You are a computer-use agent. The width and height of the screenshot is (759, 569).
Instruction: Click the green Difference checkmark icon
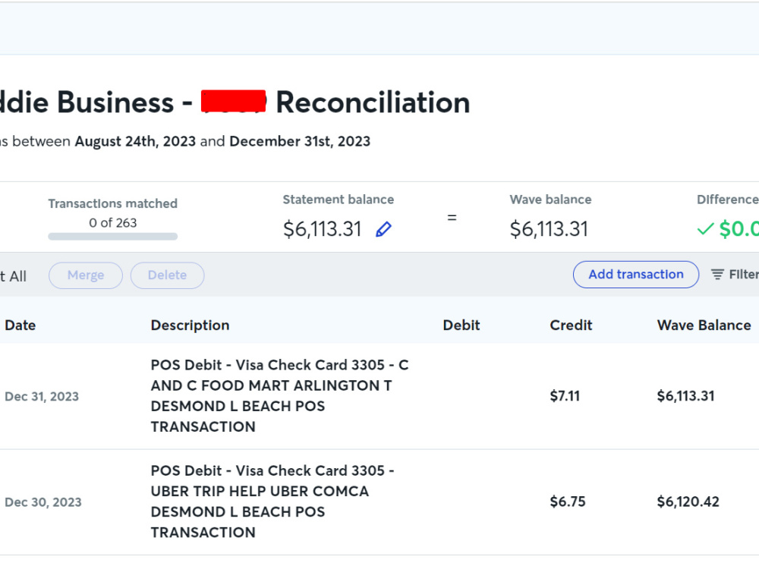(705, 229)
